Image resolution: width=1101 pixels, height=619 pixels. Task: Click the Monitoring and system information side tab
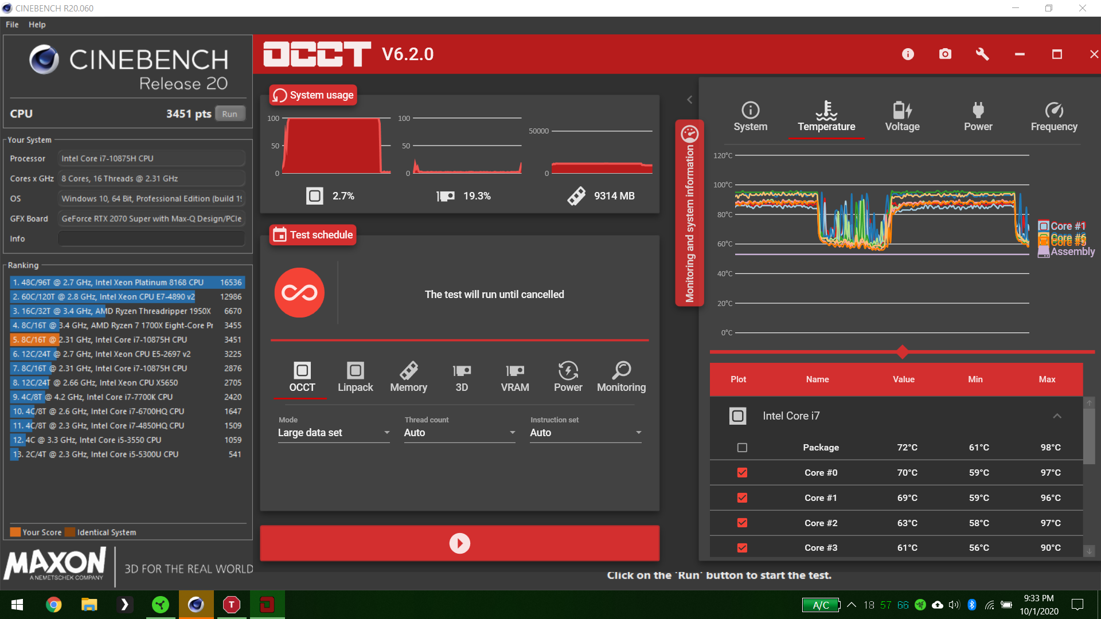coord(689,213)
